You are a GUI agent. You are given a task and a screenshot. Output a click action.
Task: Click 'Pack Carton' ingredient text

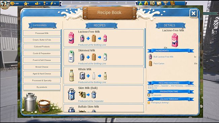pyautogui.click(x=159, y=64)
